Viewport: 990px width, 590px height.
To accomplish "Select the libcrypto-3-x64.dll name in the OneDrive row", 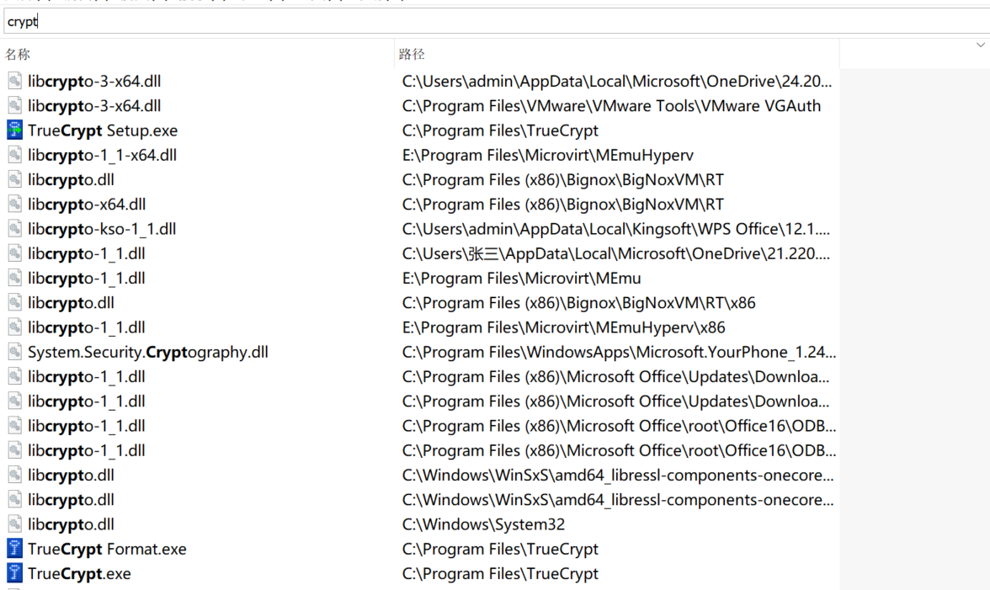I will (94, 82).
